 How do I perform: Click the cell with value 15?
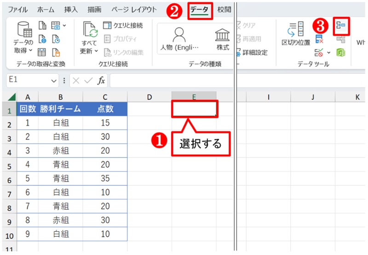[105, 122]
